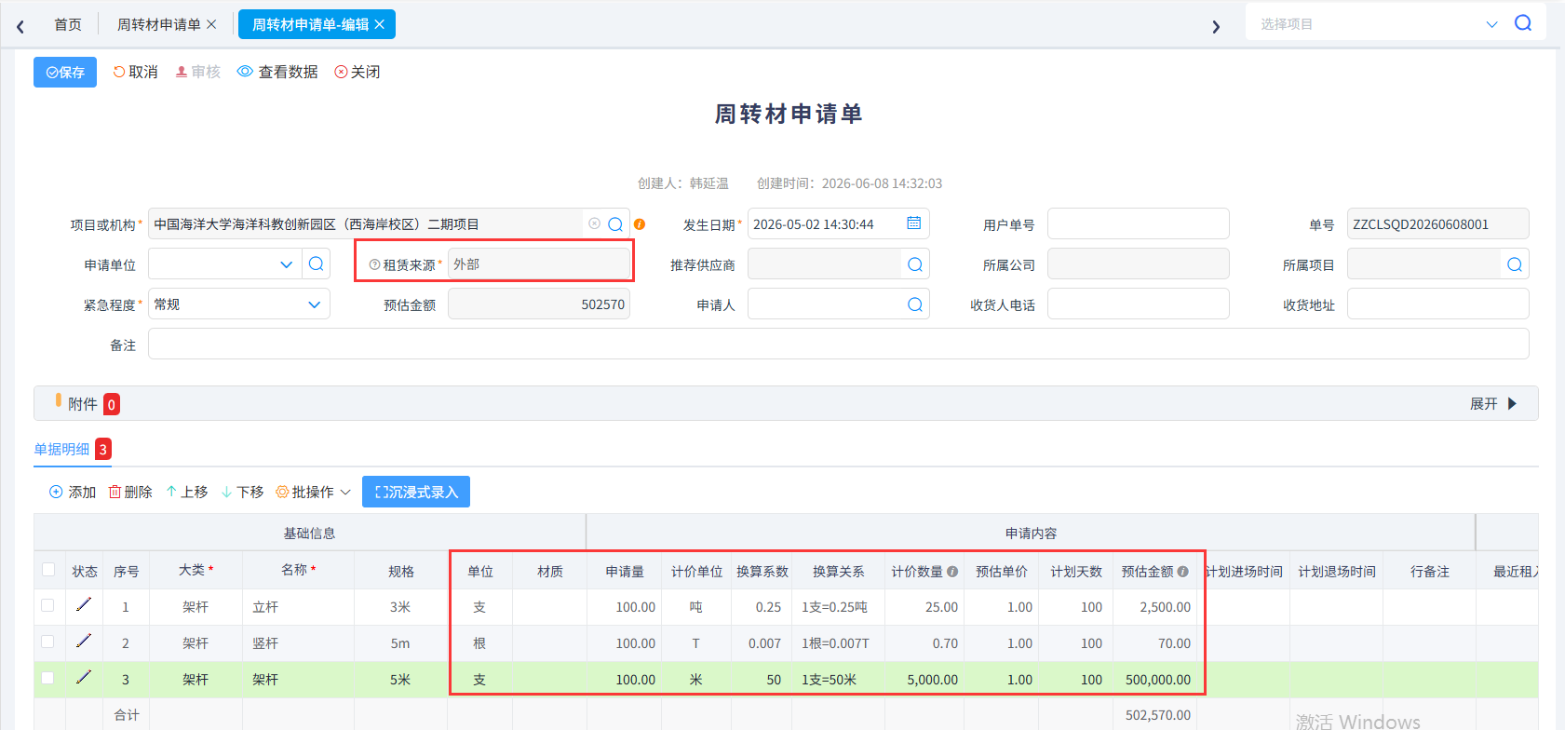Image resolution: width=1565 pixels, height=730 pixels.
Task: Expand the 附件 section with 展开
Action: pos(1493,403)
